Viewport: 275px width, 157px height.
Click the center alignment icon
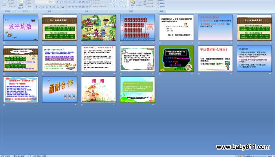[x=73, y=7]
